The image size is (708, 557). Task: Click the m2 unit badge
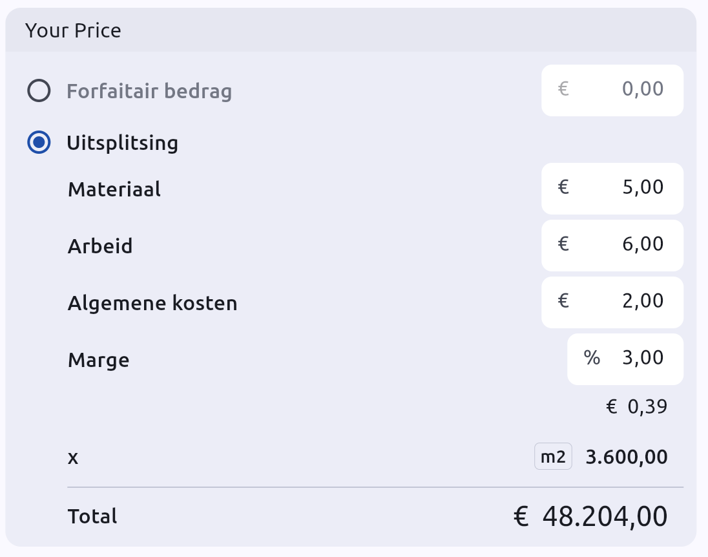coord(553,456)
